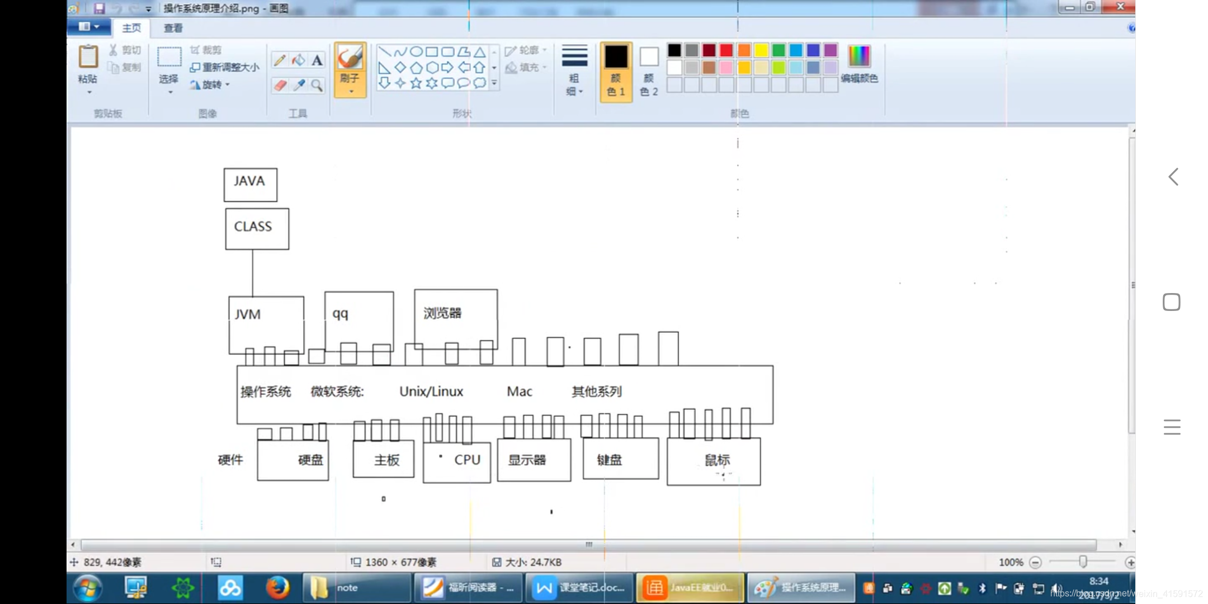This screenshot has width=1208, height=604.
Task: Open Edit colors palette button
Action: pos(860,64)
